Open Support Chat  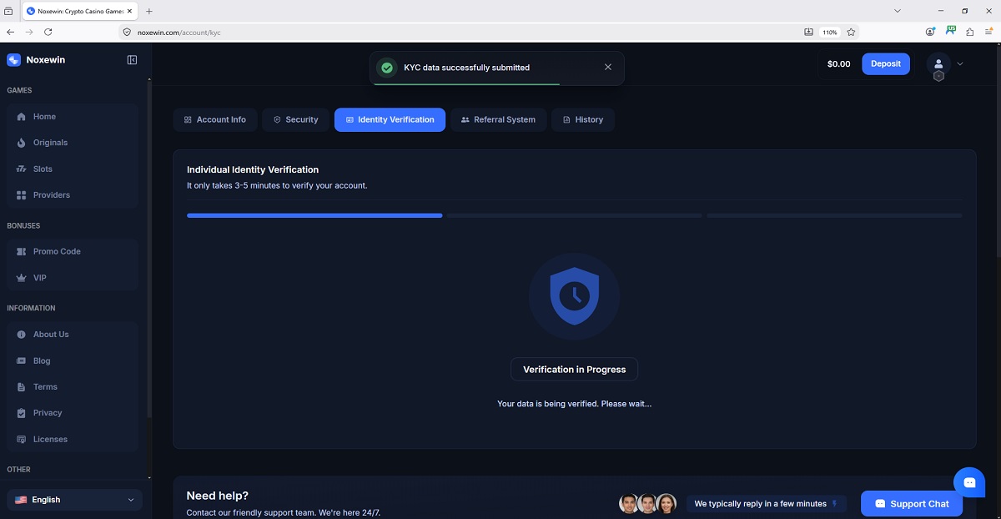912,504
